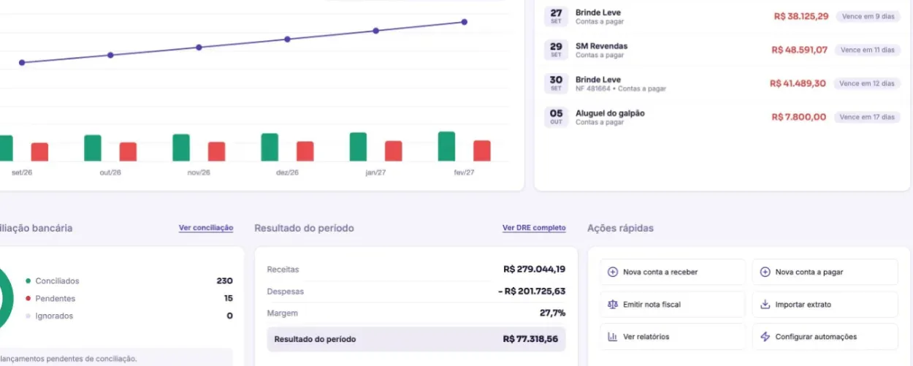This screenshot has height=366, width=913.
Task: Click the Brinde Leve entry due 27 SET
Action: tap(722, 16)
